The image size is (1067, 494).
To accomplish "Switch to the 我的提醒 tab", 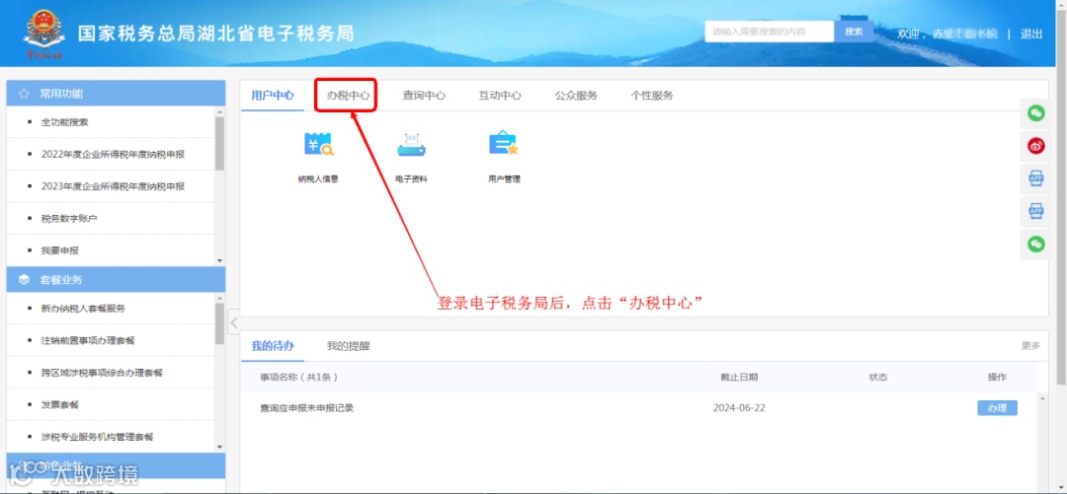I will click(x=349, y=346).
